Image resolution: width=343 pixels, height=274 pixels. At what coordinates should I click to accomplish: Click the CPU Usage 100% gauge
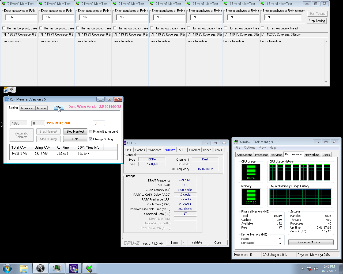point(251,172)
